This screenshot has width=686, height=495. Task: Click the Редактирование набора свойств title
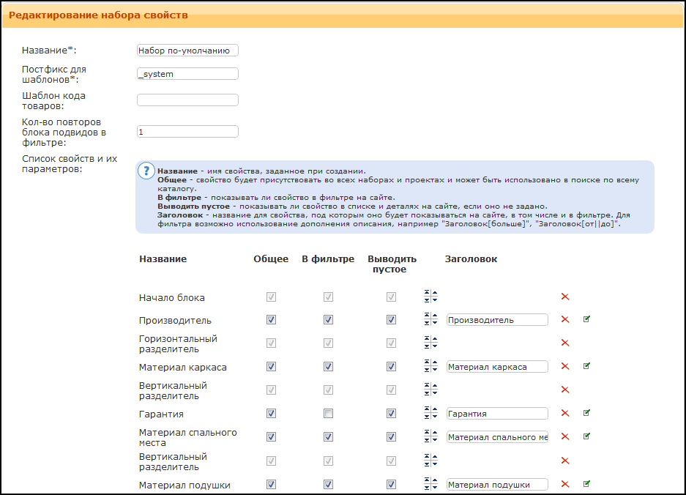pyautogui.click(x=98, y=15)
